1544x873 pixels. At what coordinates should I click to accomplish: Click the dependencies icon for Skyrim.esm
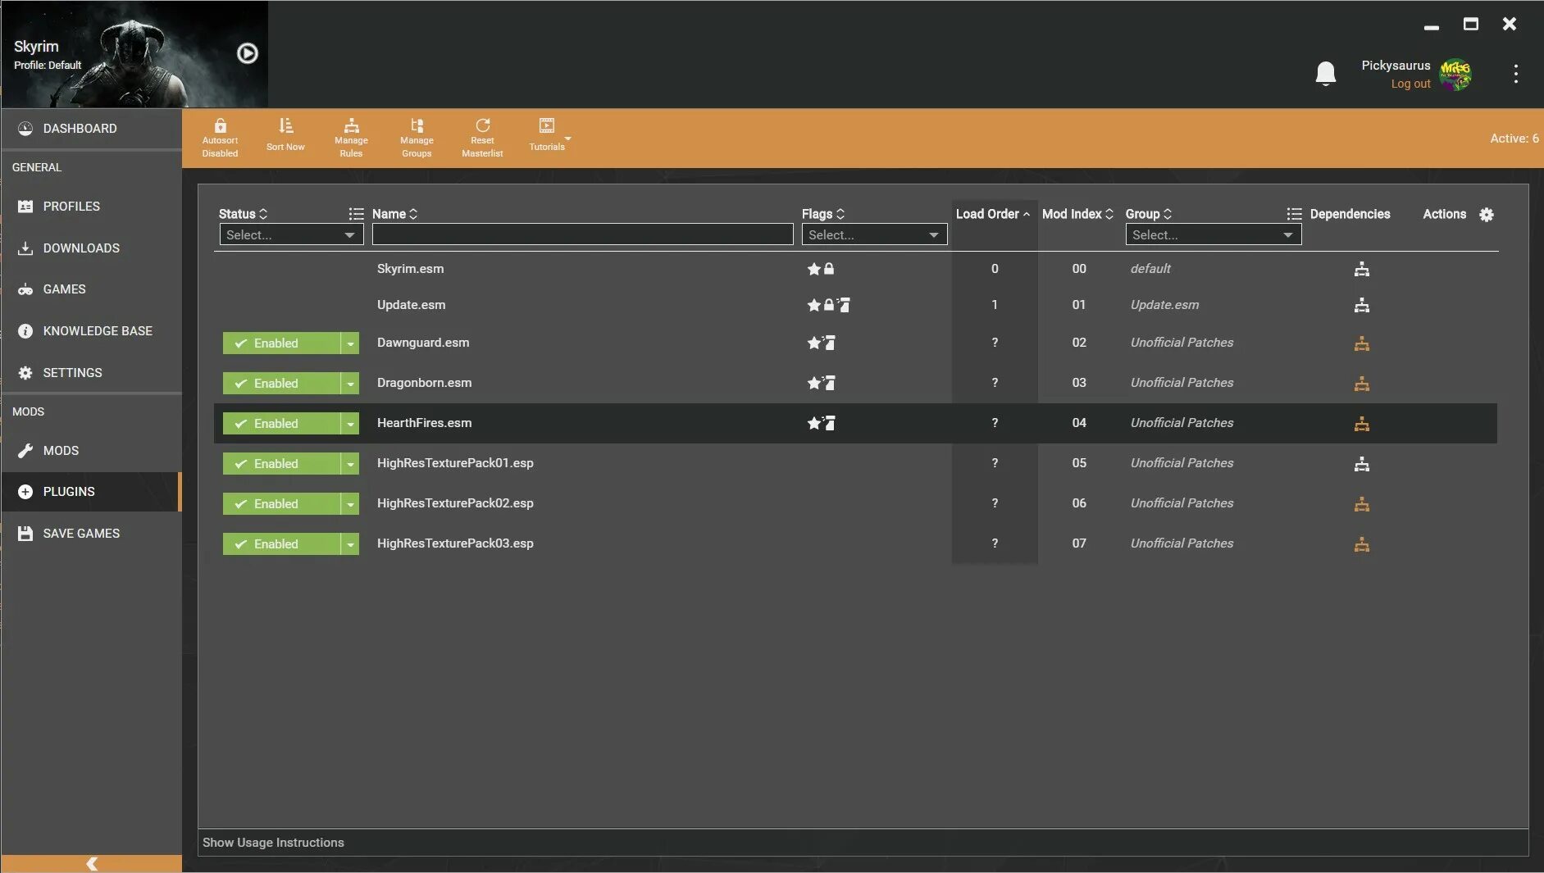pos(1362,268)
